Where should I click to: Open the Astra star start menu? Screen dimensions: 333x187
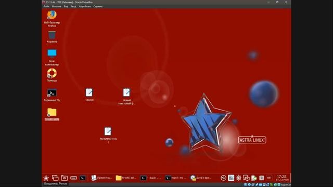click(46, 178)
